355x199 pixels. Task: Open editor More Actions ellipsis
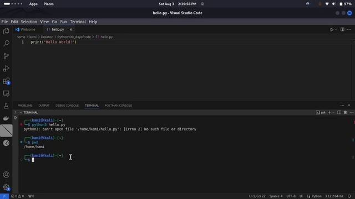point(349,29)
